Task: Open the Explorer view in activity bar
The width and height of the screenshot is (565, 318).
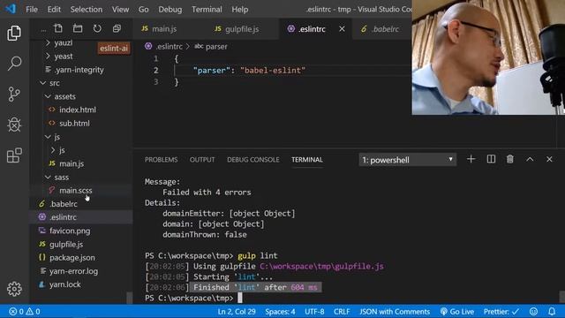Action: [14, 34]
